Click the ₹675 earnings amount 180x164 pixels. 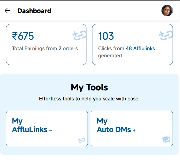(23, 36)
